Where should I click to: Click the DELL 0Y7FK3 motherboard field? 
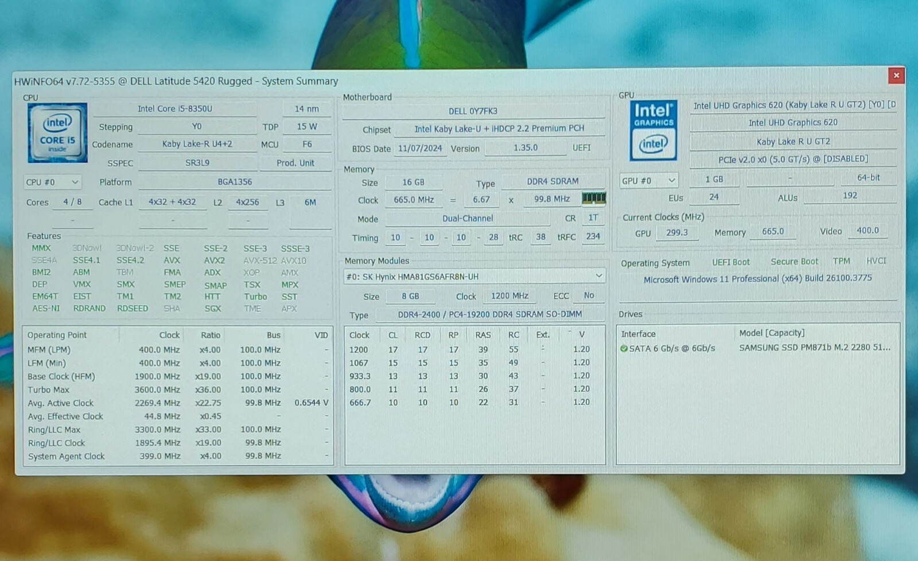pos(473,111)
